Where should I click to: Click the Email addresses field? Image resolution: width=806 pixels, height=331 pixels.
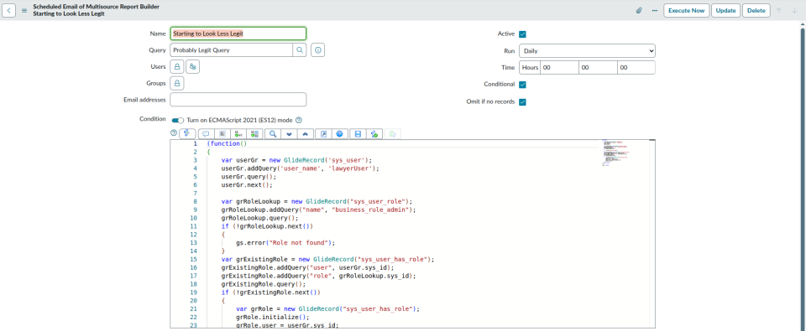point(238,100)
